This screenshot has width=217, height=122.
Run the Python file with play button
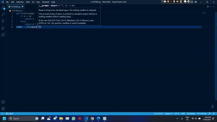[x=208, y=7]
